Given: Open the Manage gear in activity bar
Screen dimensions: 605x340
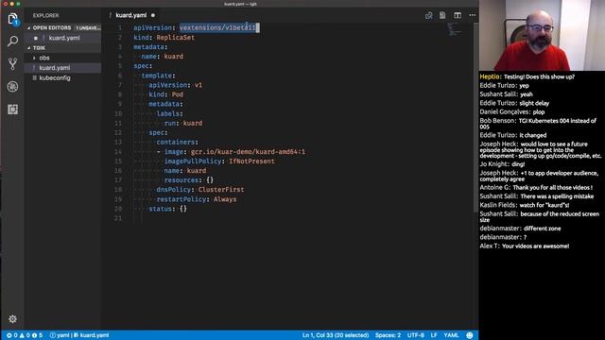Looking at the screenshot, I should click(12, 319).
